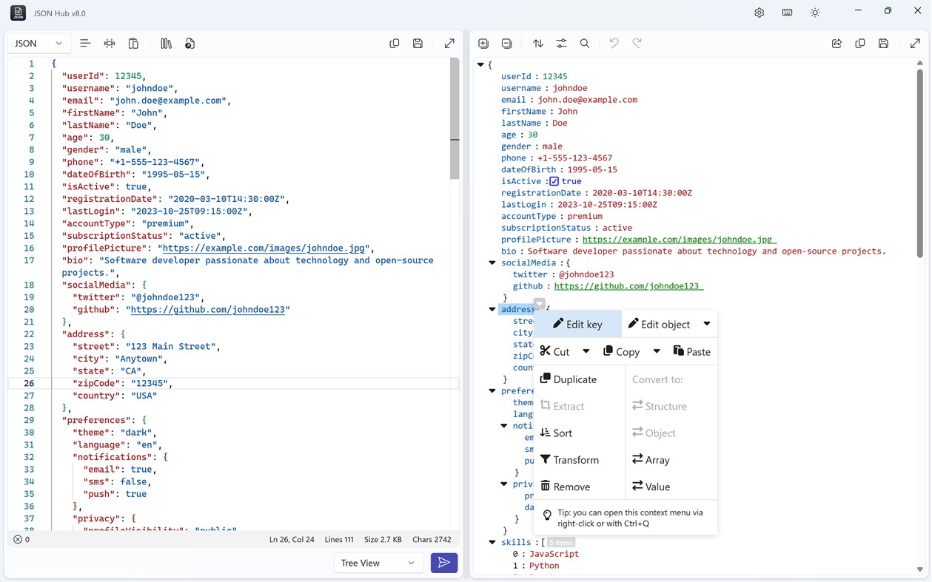
Task: Click the sort arrows icon in tree toolbar
Action: tap(538, 44)
